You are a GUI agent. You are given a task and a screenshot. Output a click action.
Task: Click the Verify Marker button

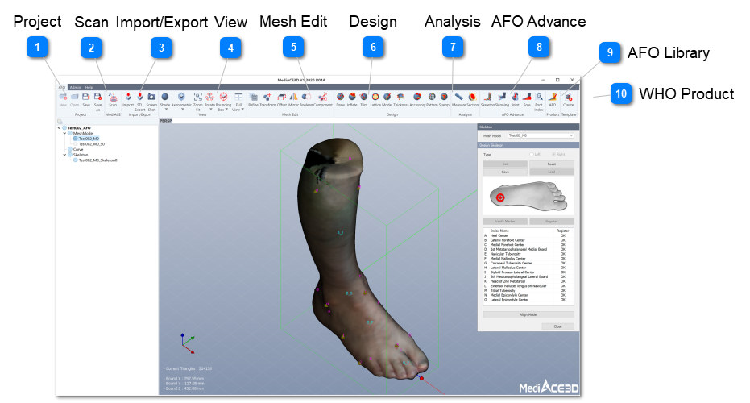(505, 221)
